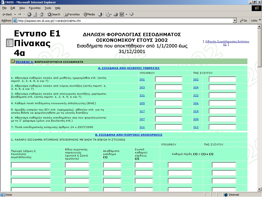
Task: Click the Done status bar text
Action: point(8,195)
